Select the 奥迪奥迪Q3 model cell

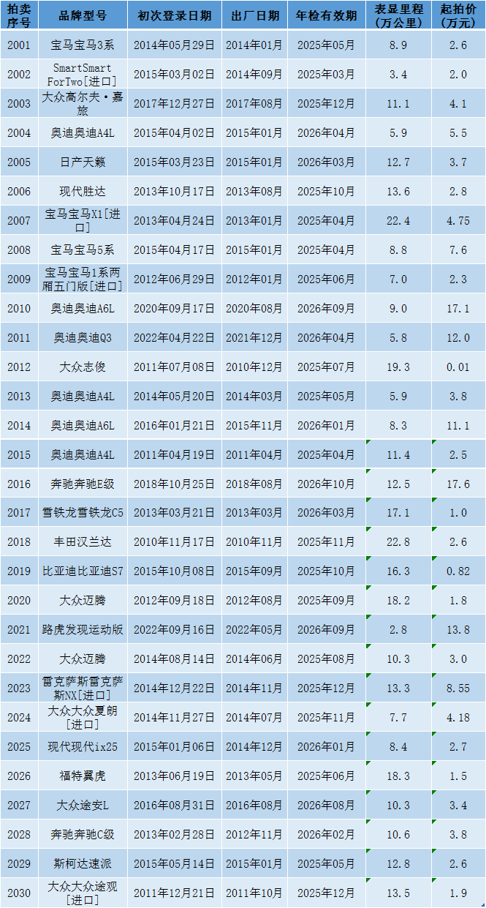coord(83,337)
